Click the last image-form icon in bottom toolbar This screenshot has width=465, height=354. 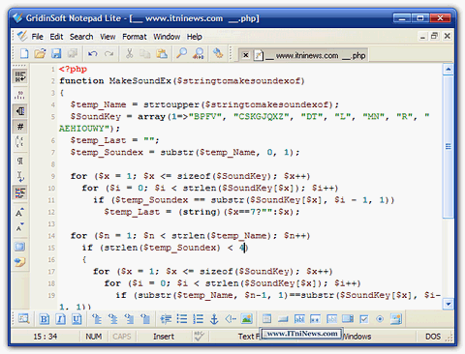[396, 319]
